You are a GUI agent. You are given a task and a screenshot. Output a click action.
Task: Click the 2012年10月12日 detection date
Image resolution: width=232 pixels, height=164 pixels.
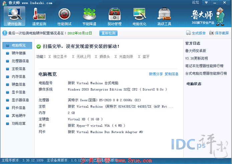click(x=79, y=33)
